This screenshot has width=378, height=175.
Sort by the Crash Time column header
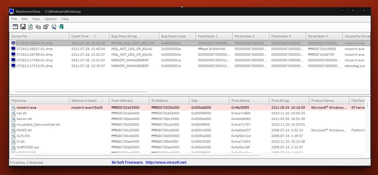(x=89, y=36)
